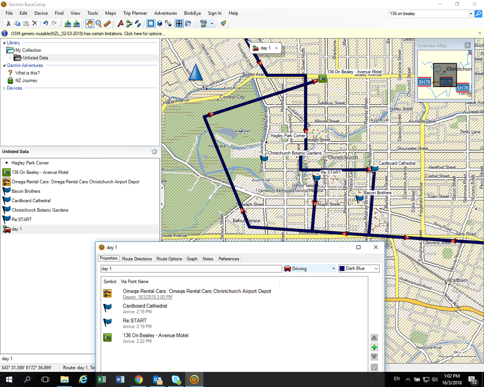Viewport: 484px width, 387px height.
Task: Switch to the Route Directions tab
Action: 137,259
